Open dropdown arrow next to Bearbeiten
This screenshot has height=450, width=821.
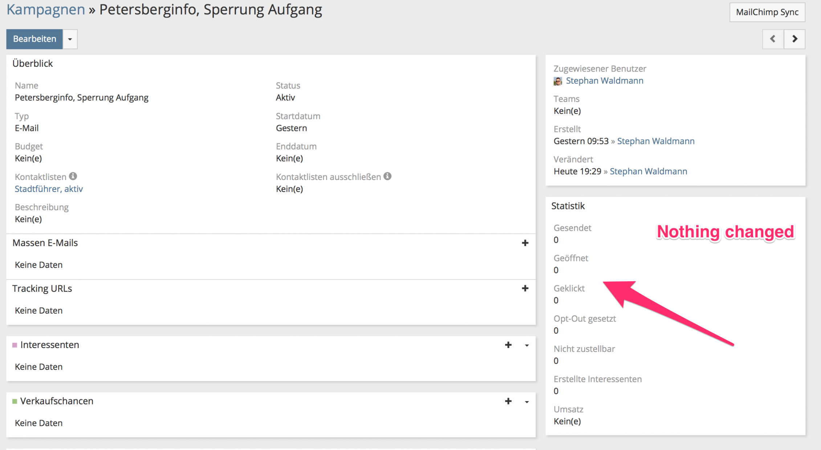tap(70, 39)
